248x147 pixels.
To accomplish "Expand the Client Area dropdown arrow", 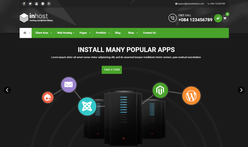I will tap(51, 33).
